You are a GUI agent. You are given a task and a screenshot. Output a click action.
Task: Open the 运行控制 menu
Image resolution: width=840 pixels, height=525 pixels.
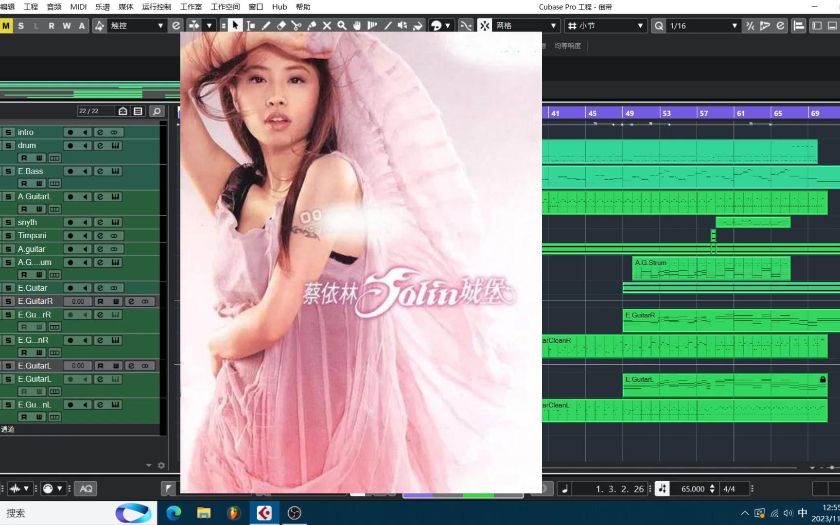[157, 7]
